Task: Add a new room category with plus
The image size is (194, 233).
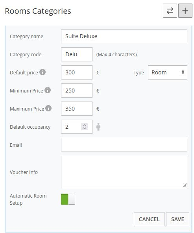Action: point(185,11)
